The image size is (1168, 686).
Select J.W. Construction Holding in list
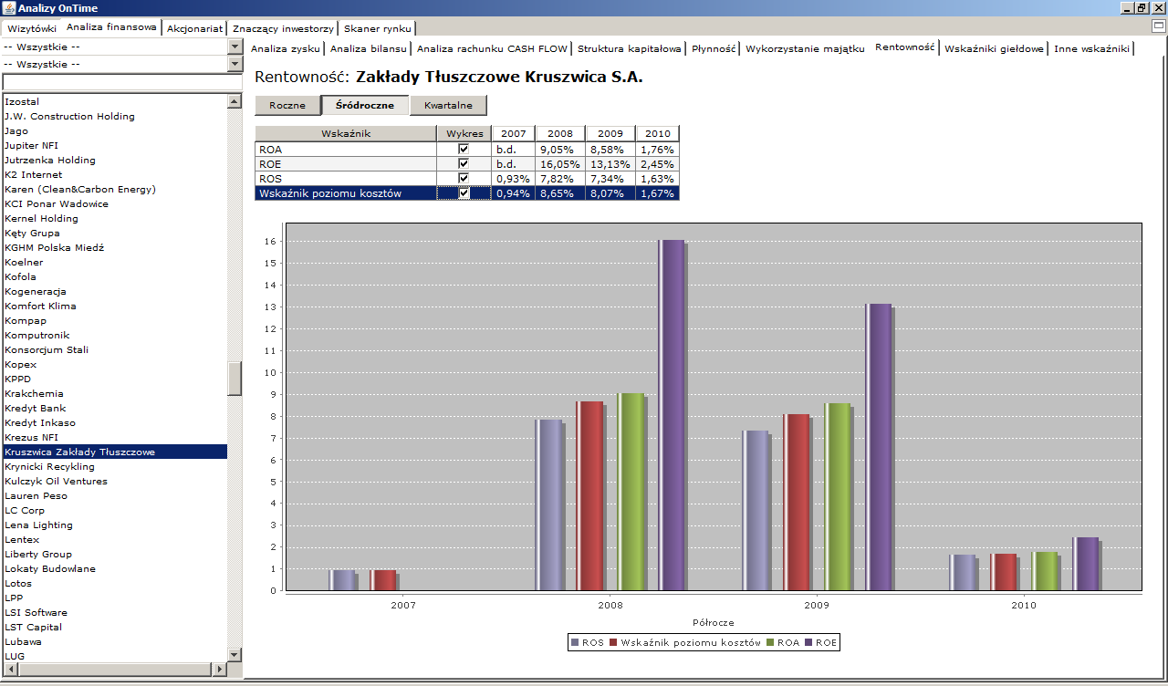[114, 116]
